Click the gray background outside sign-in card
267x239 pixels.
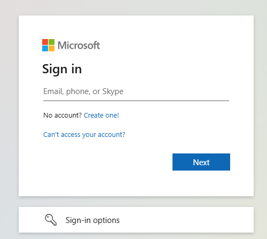tap(9, 107)
